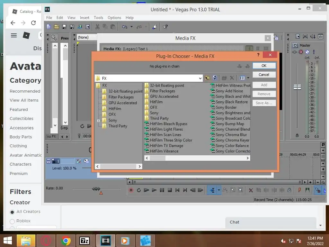Screen dimensions: 329x247
Task: Open the edit tool selector dropdown arrow
Action: click(x=219, y=190)
